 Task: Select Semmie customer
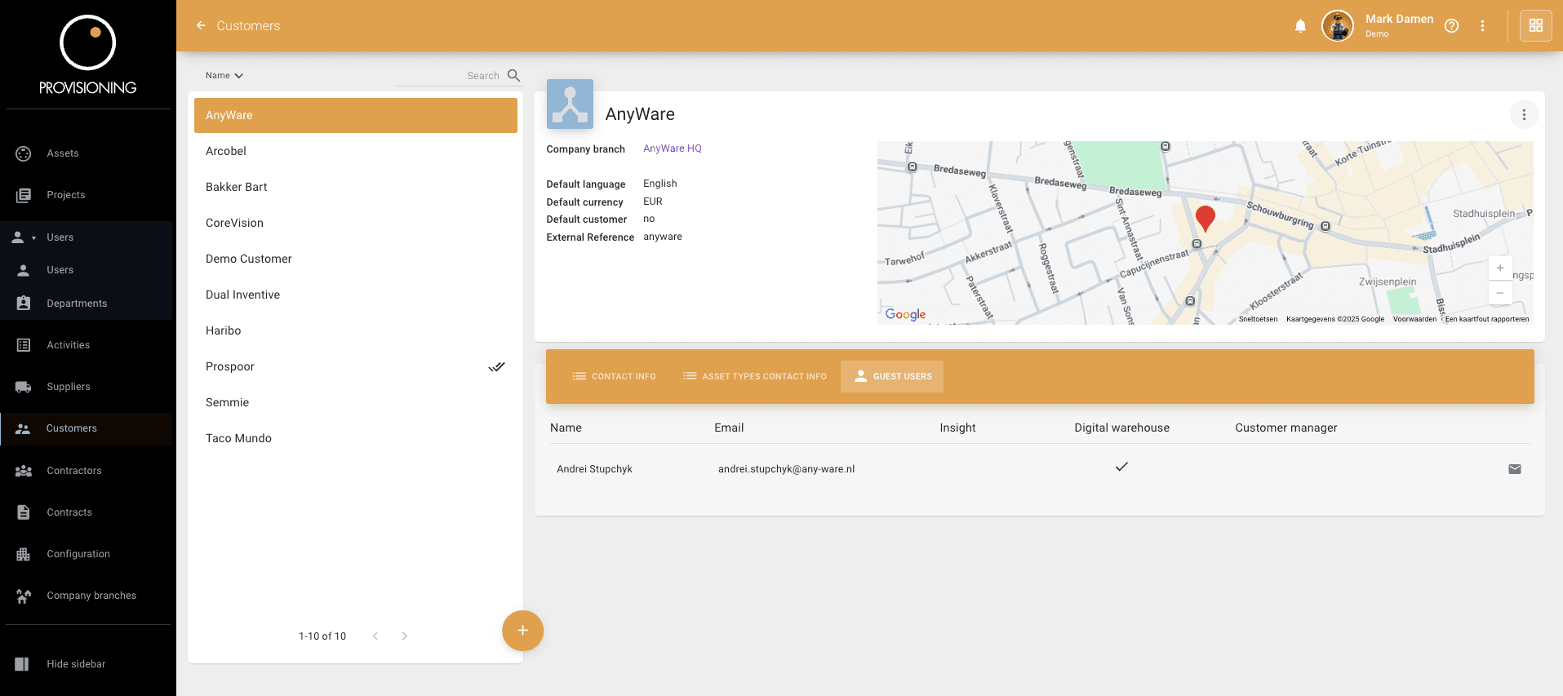(356, 402)
